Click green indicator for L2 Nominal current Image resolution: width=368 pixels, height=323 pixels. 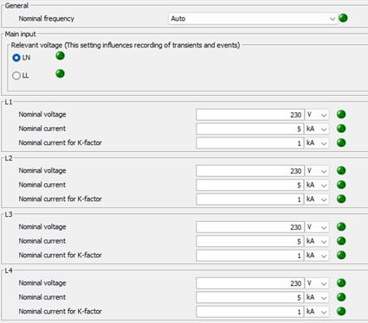coord(341,185)
